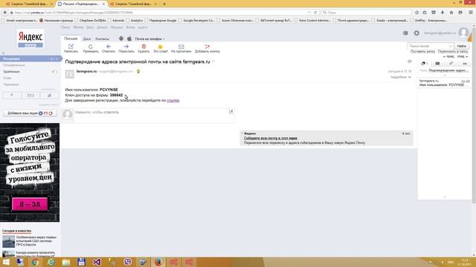This screenshot has height=267, width=476.
Task: Open the Входящие folder
Action: (30, 59)
